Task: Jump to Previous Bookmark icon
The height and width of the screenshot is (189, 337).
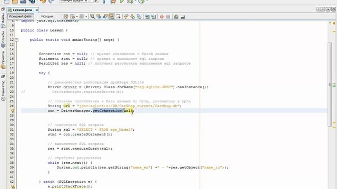Action: click(126, 16)
